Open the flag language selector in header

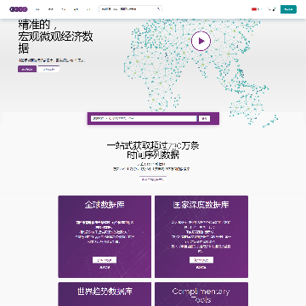(x=256, y=9)
